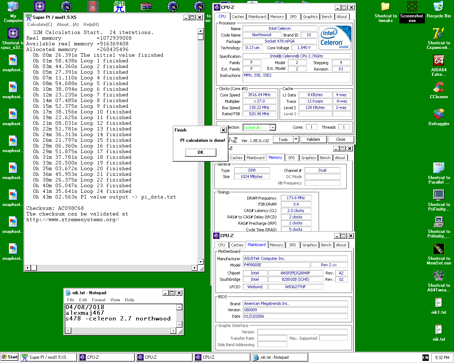The image size is (454, 363).
Task: Open the My Computer desktop icon
Action: point(13,11)
